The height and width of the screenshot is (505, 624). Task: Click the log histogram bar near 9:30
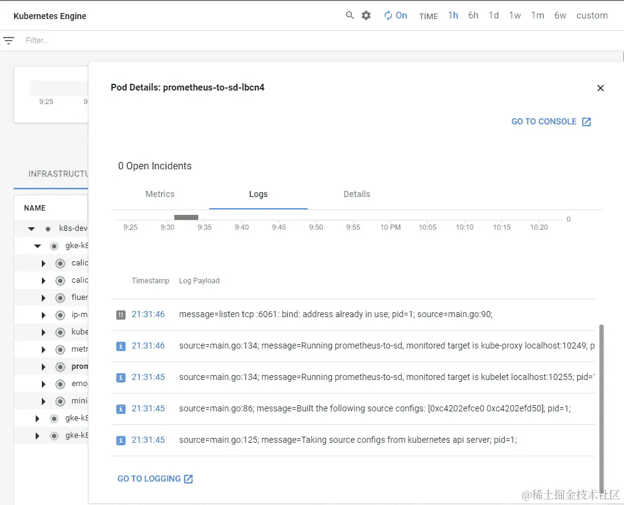pos(186,217)
